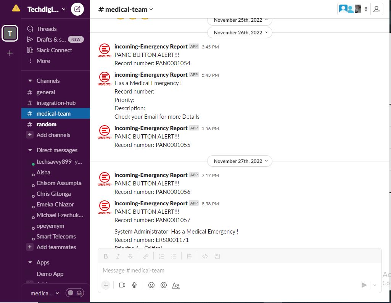Expand the November 27th, 2022 date dropdown

pos(240,161)
